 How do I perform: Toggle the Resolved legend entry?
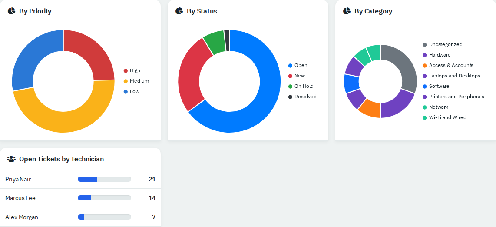tap(302, 97)
